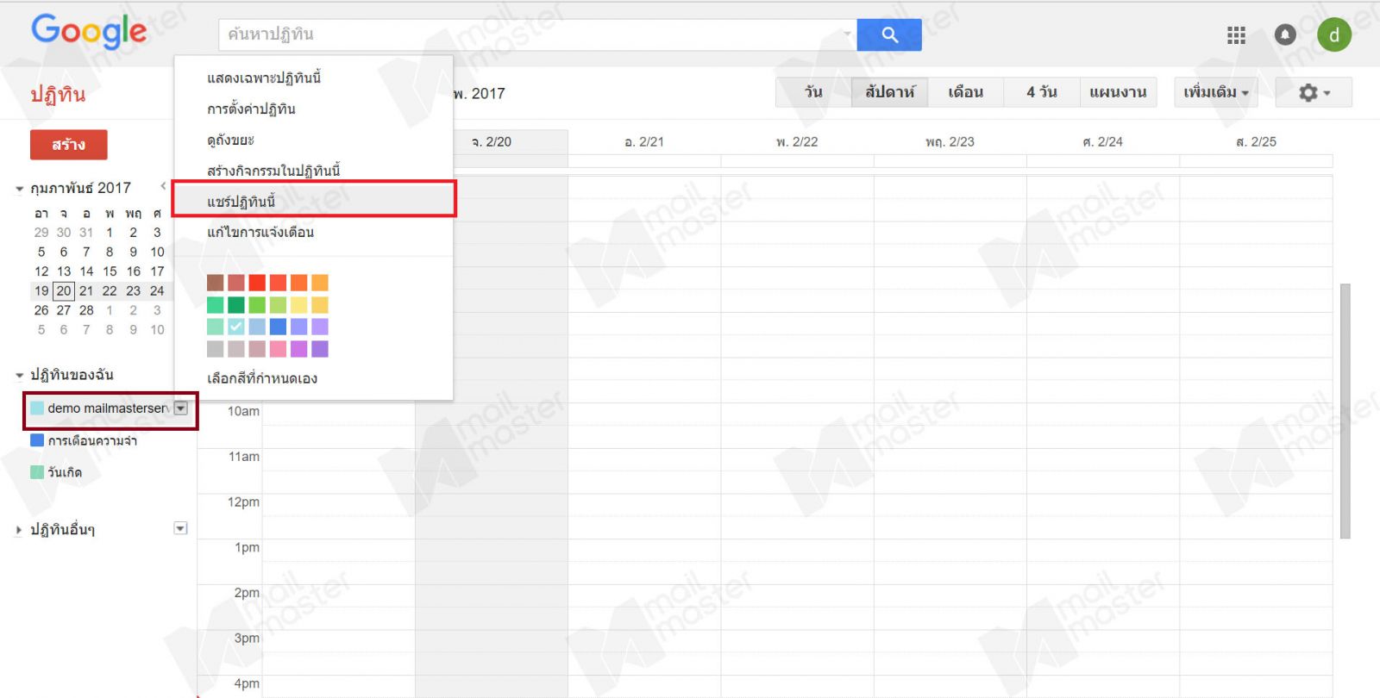1380x698 pixels.
Task: Click the 12pm time label
Action: (243, 502)
